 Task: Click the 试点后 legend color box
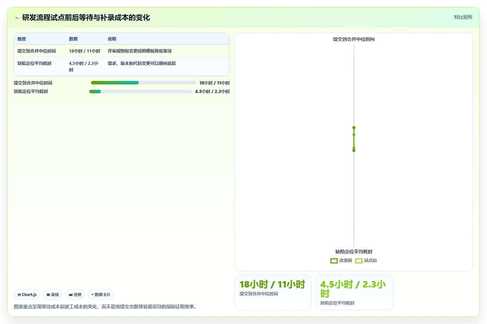click(x=359, y=261)
